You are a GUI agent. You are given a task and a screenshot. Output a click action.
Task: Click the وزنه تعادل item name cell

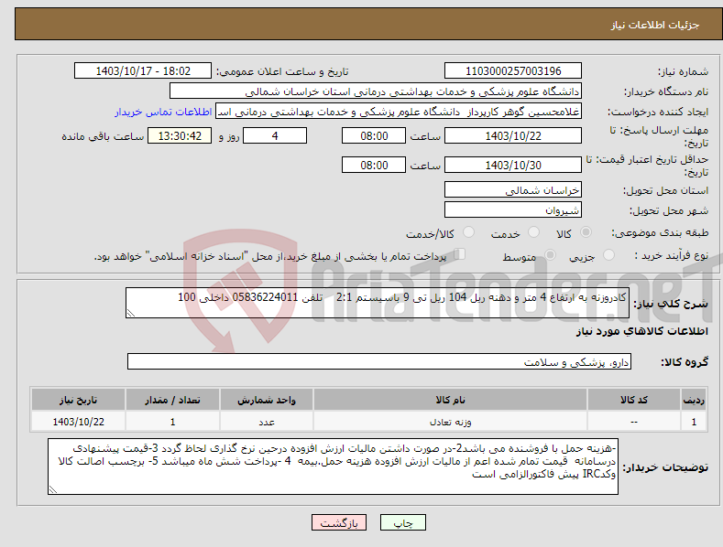click(450, 422)
